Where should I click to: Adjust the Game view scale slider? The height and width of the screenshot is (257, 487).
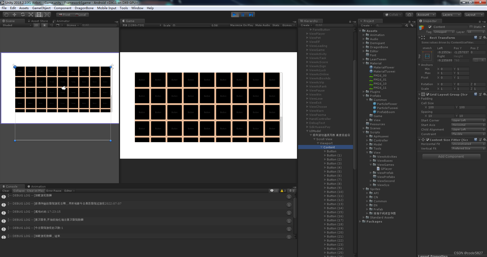coord(174,25)
